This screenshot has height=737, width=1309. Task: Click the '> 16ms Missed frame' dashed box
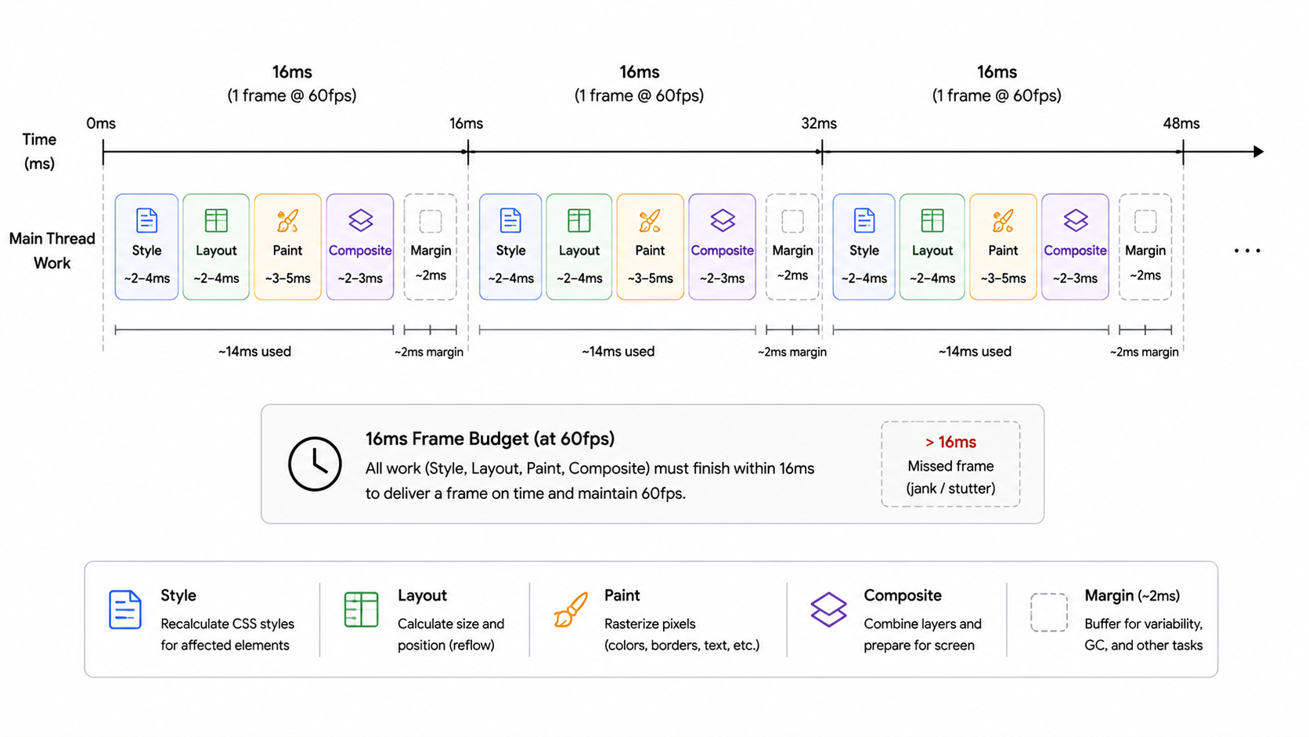point(950,464)
